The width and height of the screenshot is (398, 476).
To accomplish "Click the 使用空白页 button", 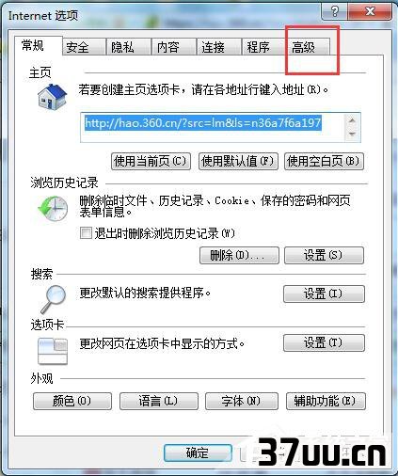I will (x=324, y=161).
